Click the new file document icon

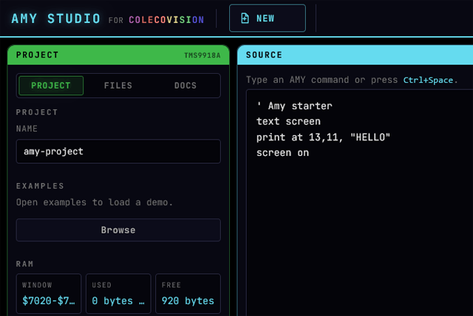[245, 18]
